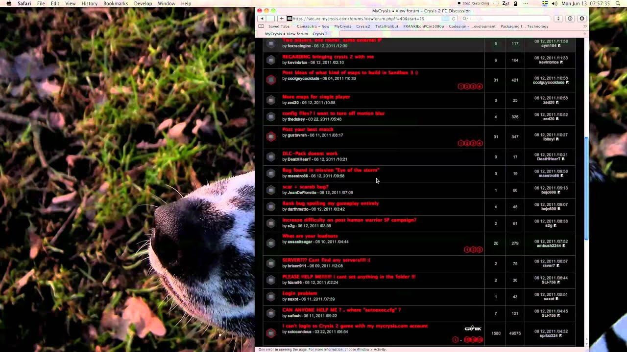
Task: Open the Develop menu
Action: tap(143, 3)
